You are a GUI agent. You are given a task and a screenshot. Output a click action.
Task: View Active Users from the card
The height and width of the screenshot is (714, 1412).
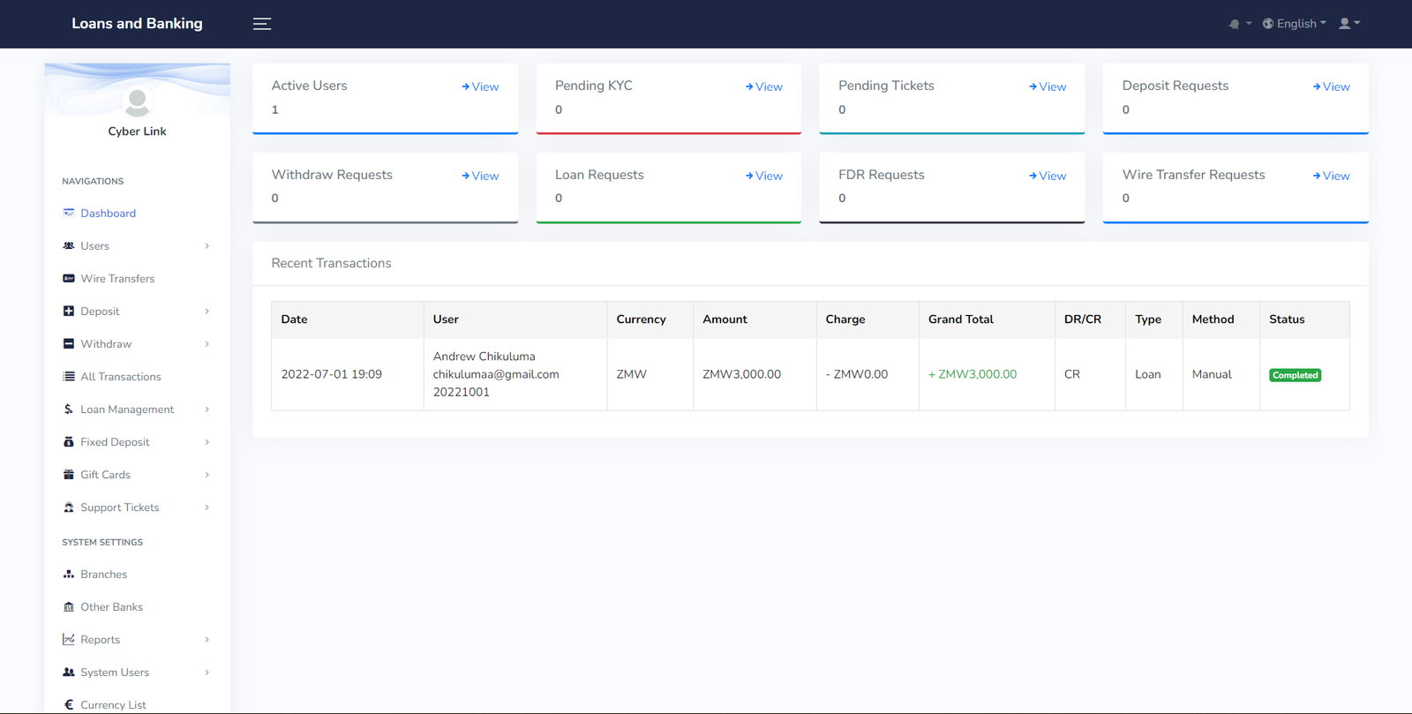pyautogui.click(x=480, y=86)
